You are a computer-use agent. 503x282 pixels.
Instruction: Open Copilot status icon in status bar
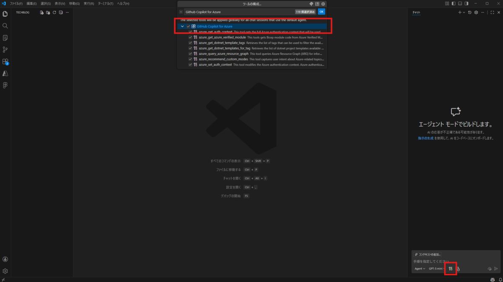pos(492,279)
